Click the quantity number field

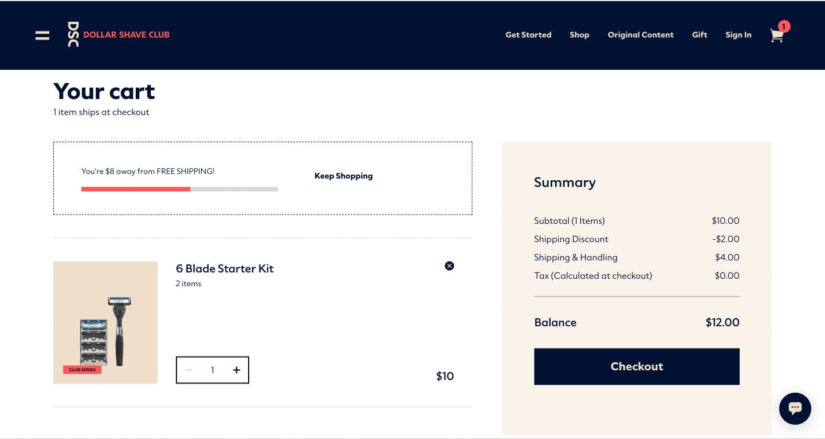point(213,370)
